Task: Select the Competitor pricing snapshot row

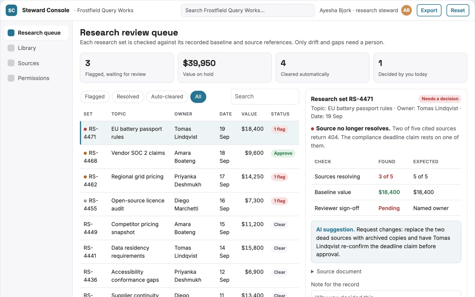Action: click(x=189, y=228)
